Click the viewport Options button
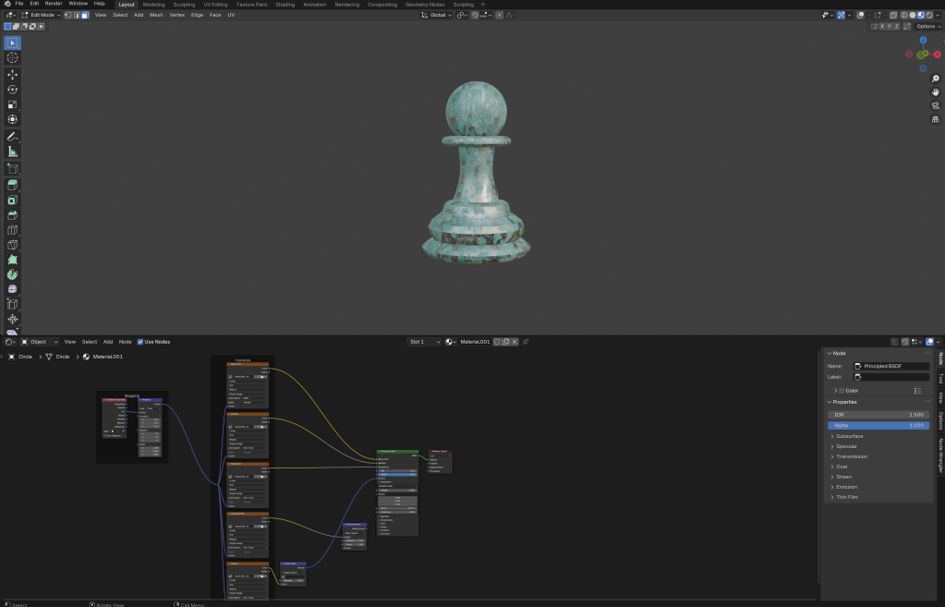This screenshot has width=945, height=607. tap(927, 26)
